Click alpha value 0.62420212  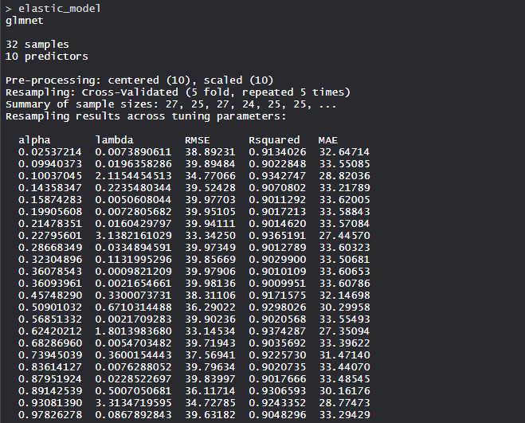pos(50,331)
